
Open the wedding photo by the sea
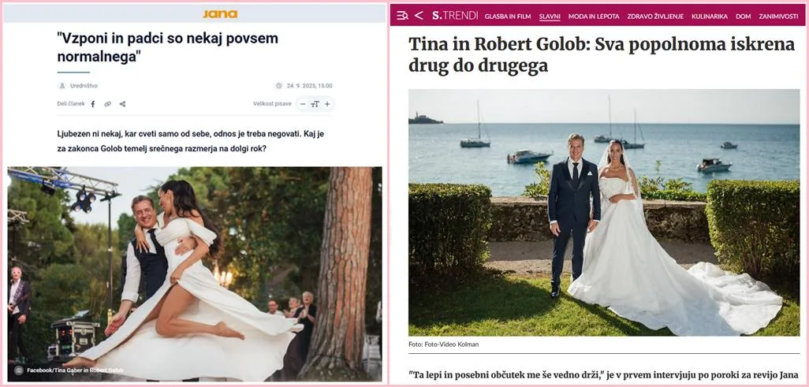pyautogui.click(x=604, y=213)
